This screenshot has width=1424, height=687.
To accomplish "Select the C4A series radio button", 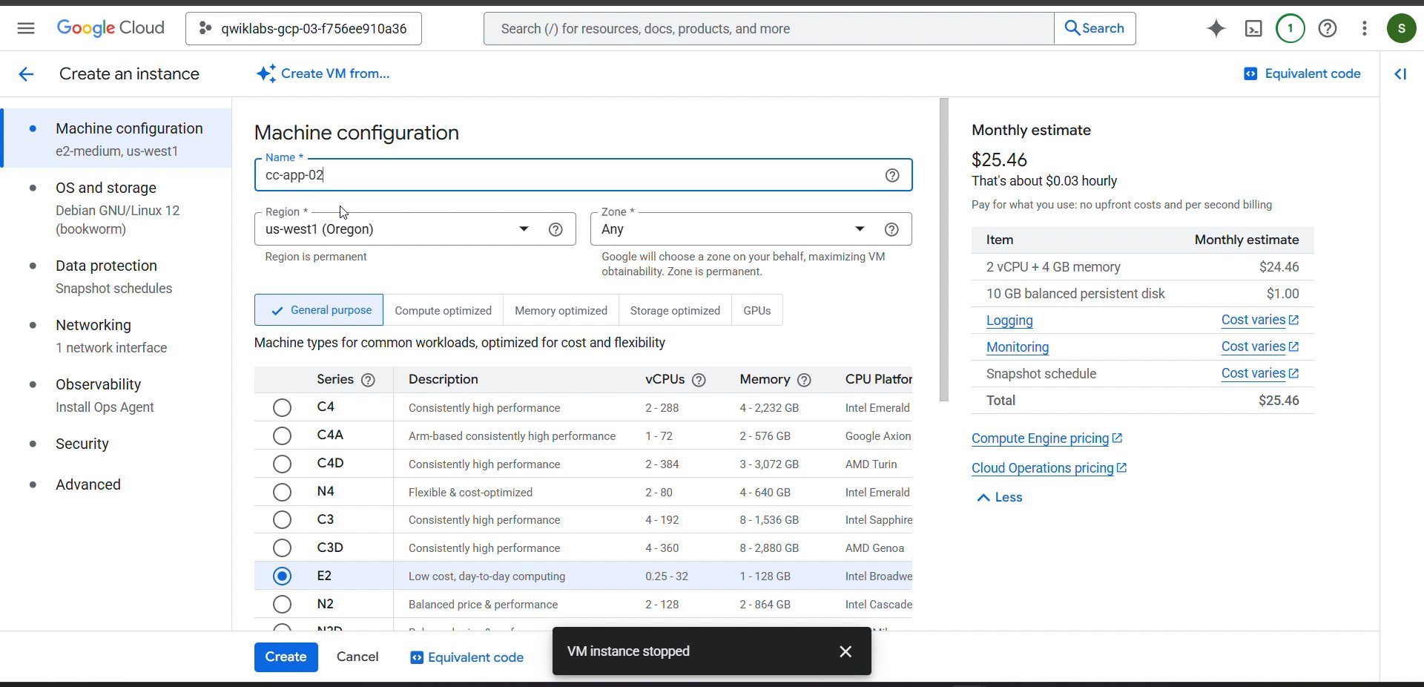I will 282,435.
